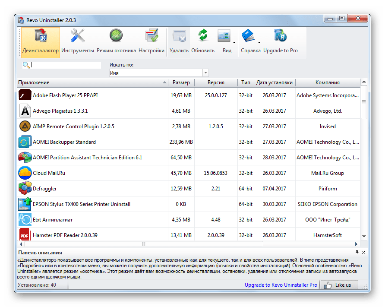
Task: Sort by Приложение column header
Action: click(x=92, y=82)
